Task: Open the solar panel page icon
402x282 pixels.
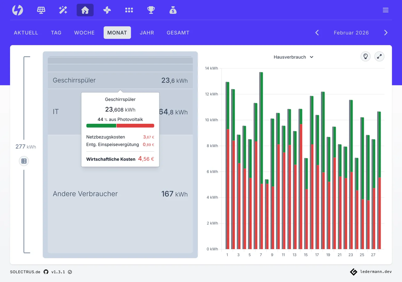Action: [x=41, y=10]
